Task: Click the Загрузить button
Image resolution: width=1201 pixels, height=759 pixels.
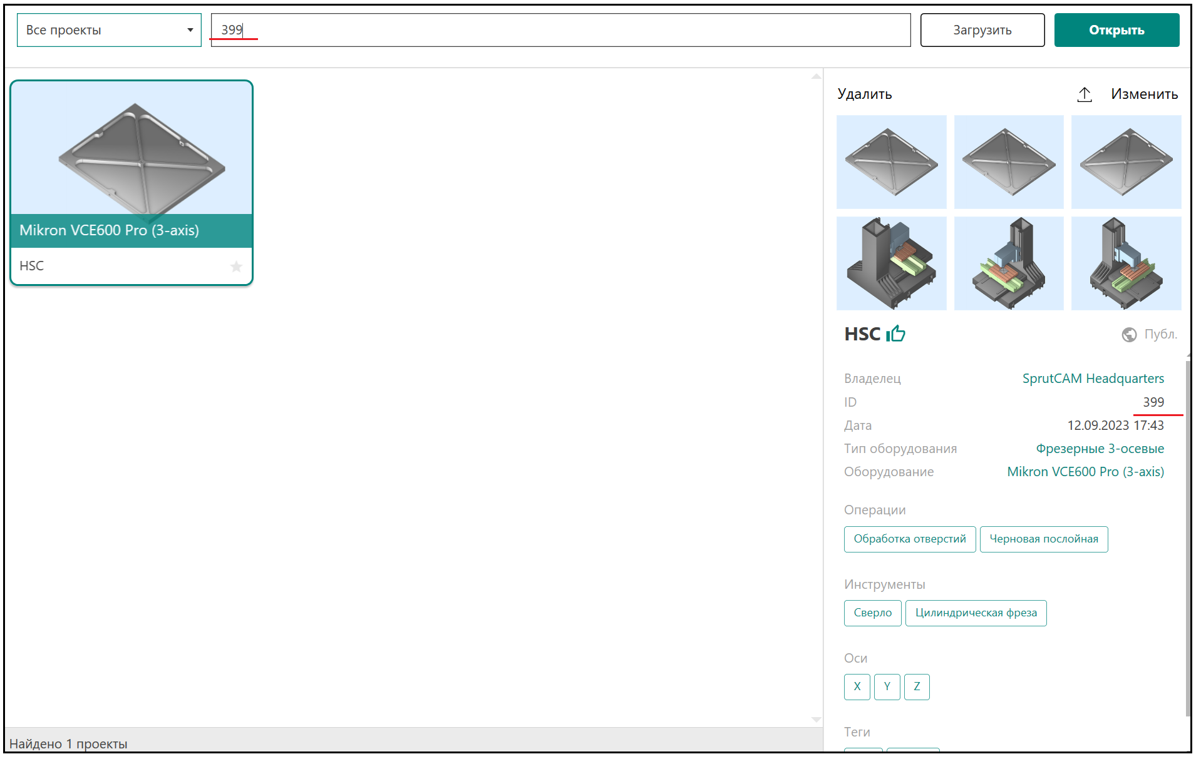Action: (x=982, y=30)
